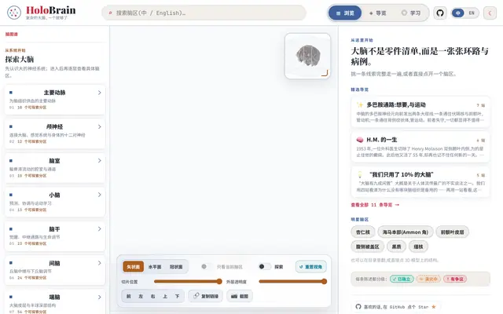The width and height of the screenshot is (503, 314).
Task: Open the H.M. 的一生 tour card
Action: point(420,147)
